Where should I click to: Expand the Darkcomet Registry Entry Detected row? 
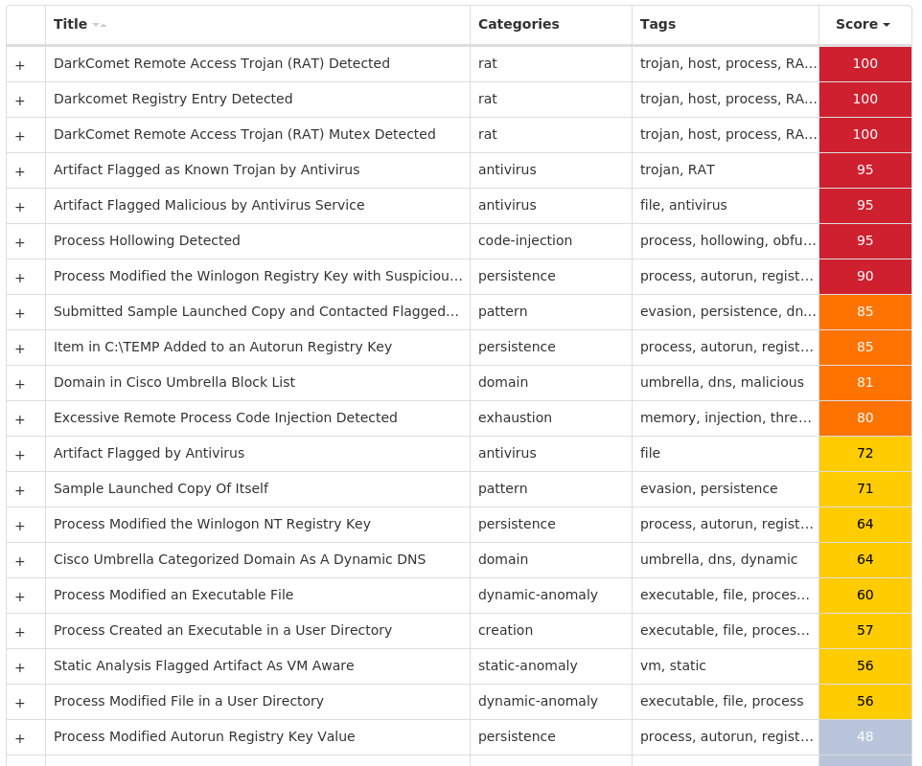click(20, 101)
